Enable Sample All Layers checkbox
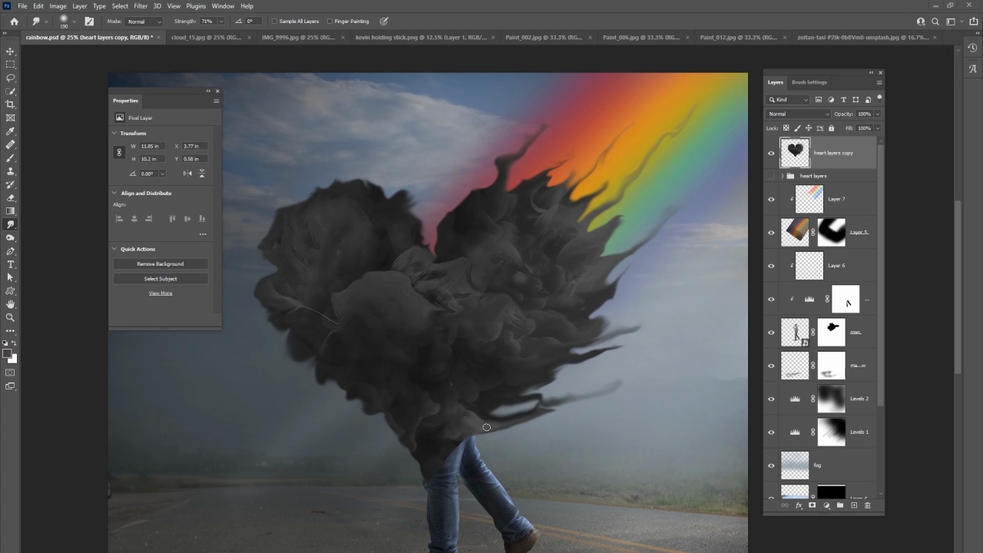This screenshot has height=553, width=983. click(x=275, y=22)
